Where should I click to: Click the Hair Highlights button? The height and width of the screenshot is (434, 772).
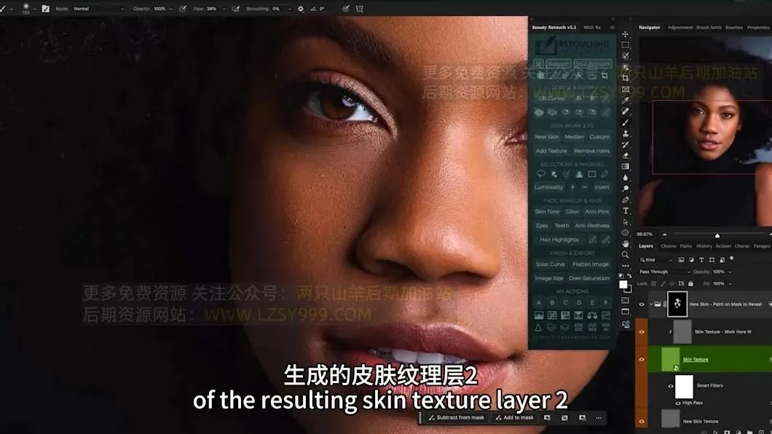click(x=559, y=239)
